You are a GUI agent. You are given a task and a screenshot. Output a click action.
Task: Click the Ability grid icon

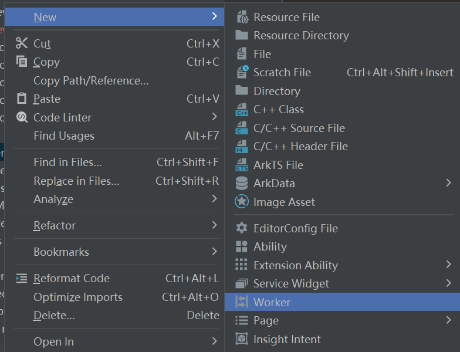[x=242, y=246]
